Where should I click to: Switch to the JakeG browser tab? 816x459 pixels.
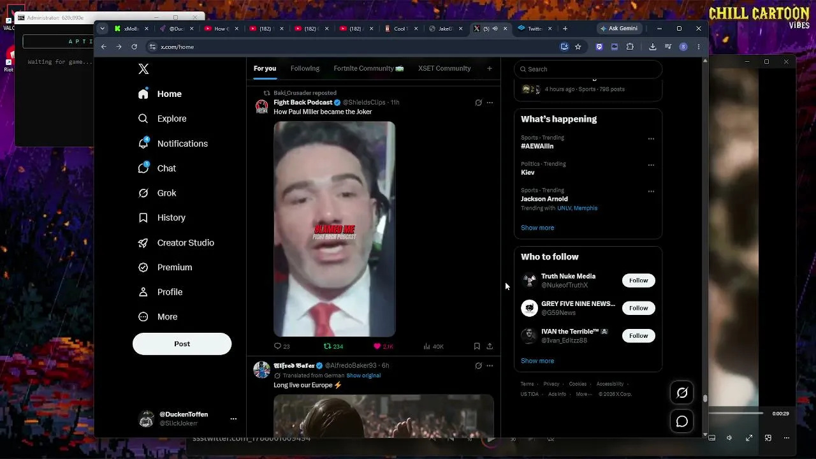tap(446, 29)
